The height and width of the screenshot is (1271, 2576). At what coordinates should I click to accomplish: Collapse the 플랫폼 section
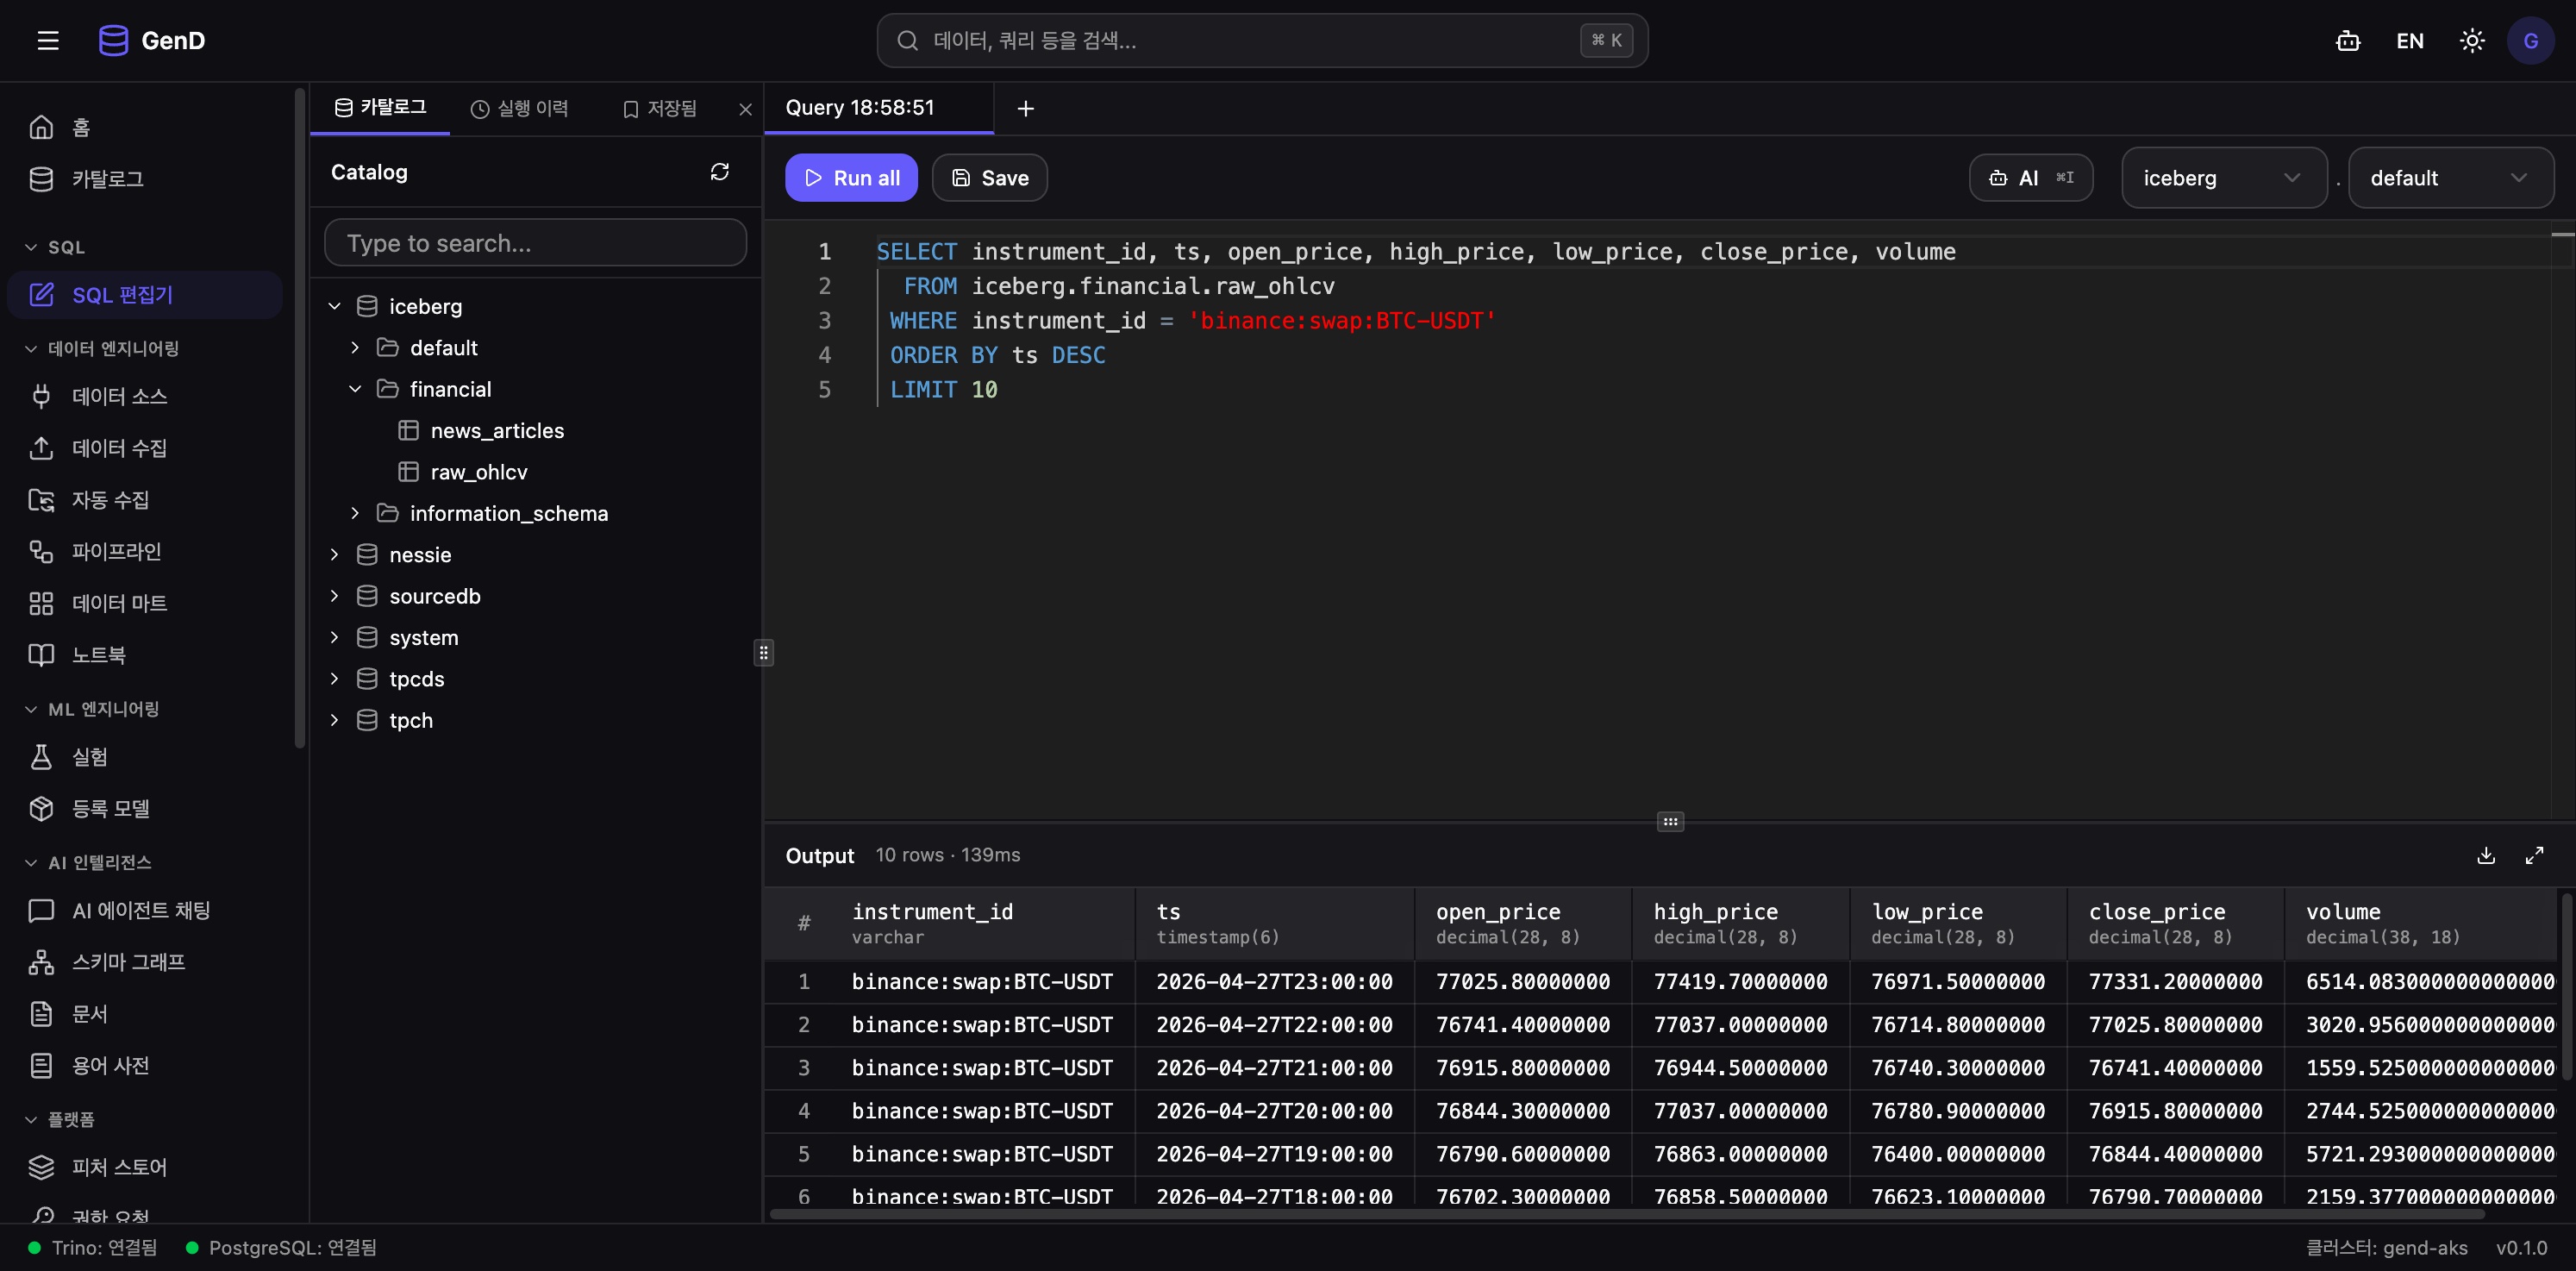coord(59,1119)
